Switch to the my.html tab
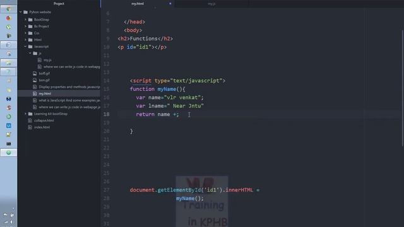 coord(138,4)
